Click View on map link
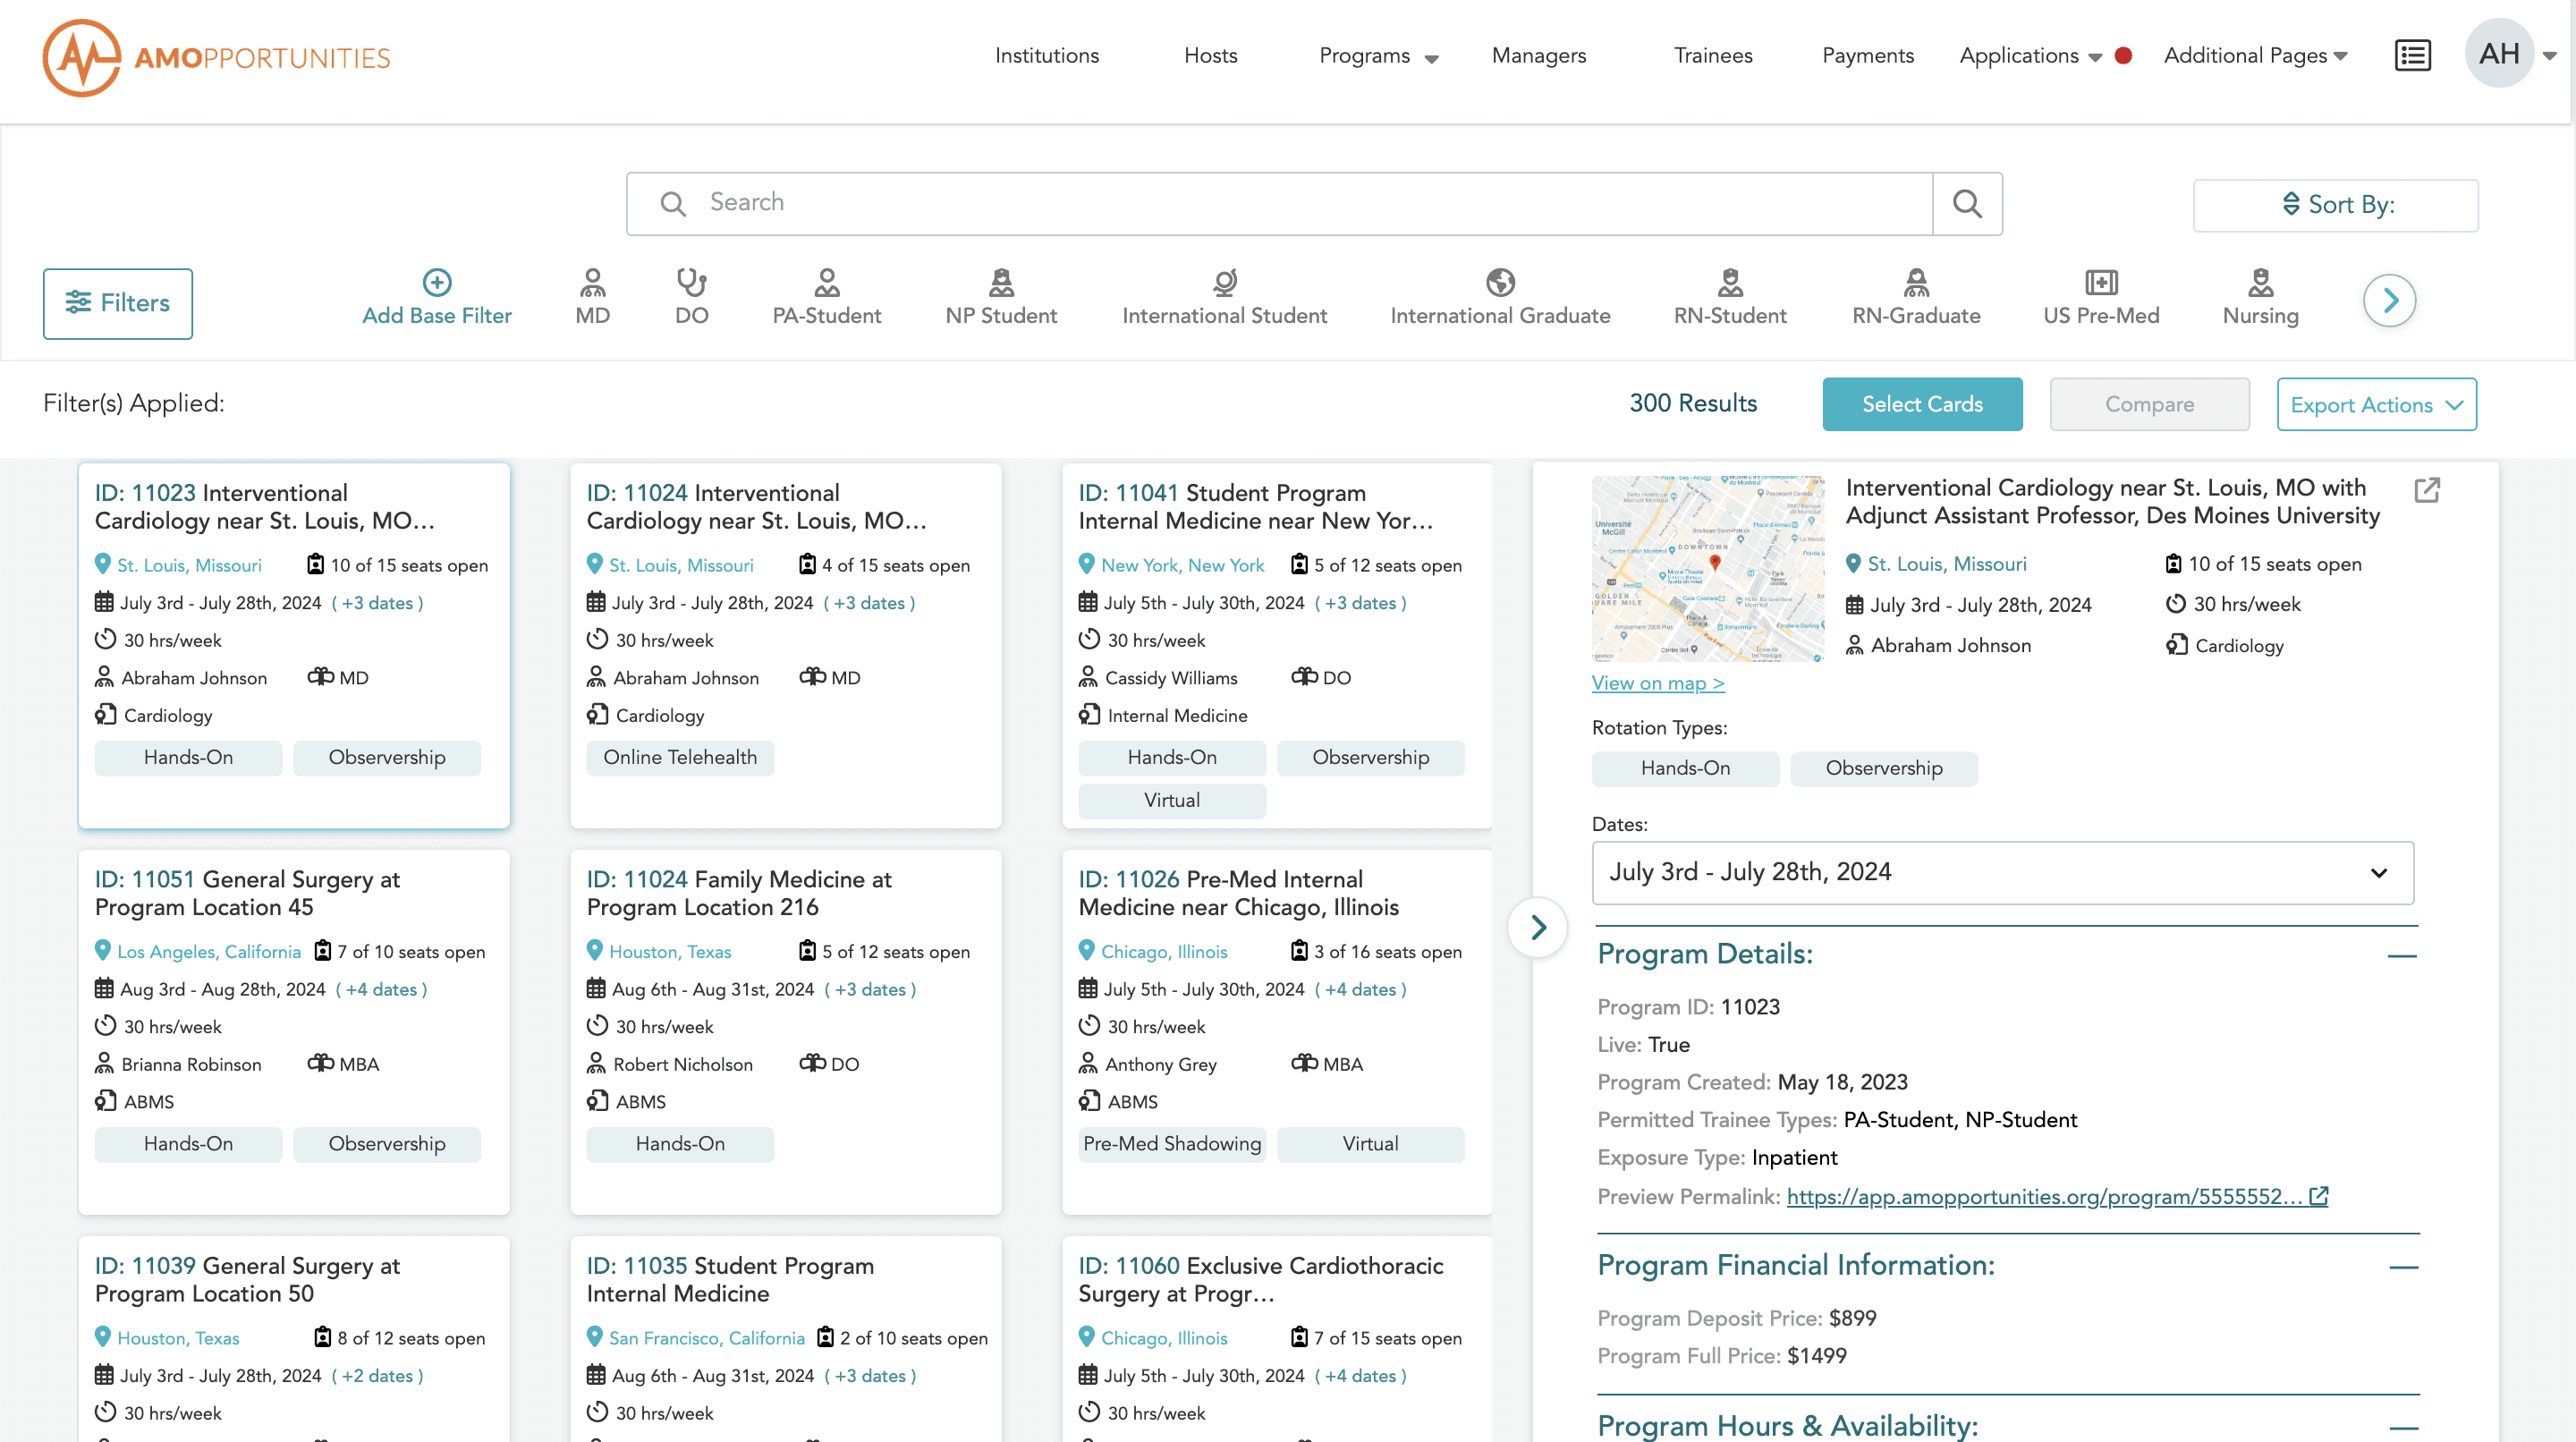This screenshot has height=1442, width=2576. click(x=1658, y=683)
